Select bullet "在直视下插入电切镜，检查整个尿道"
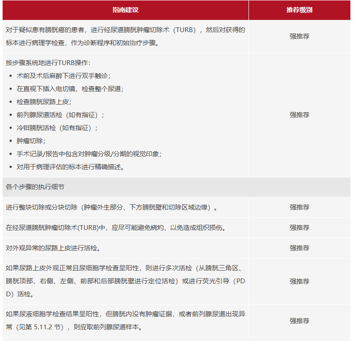Screen dimensions: 353x341 (x=70, y=89)
